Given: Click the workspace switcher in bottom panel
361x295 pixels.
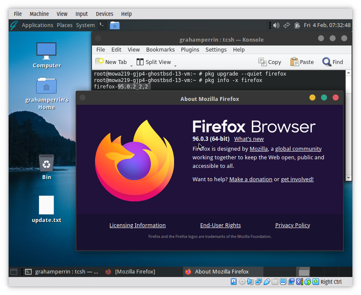Looking at the screenshot, I should click(304, 272).
